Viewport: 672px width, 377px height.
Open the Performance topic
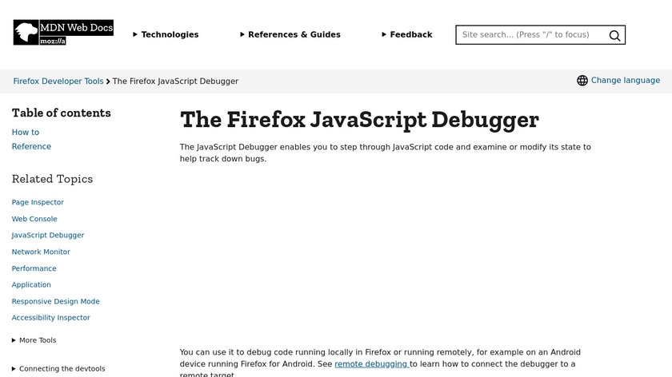pos(34,268)
